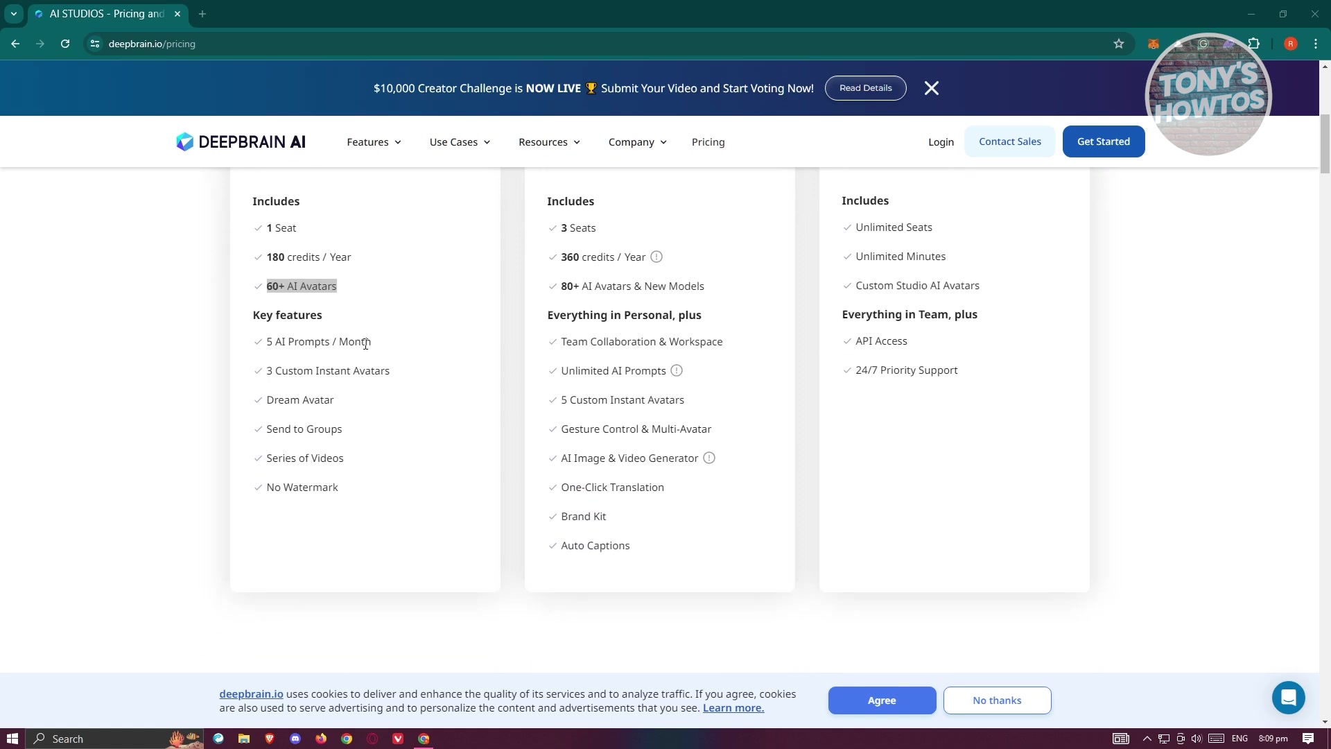Click the Login link
This screenshot has height=749, width=1331.
(x=941, y=142)
